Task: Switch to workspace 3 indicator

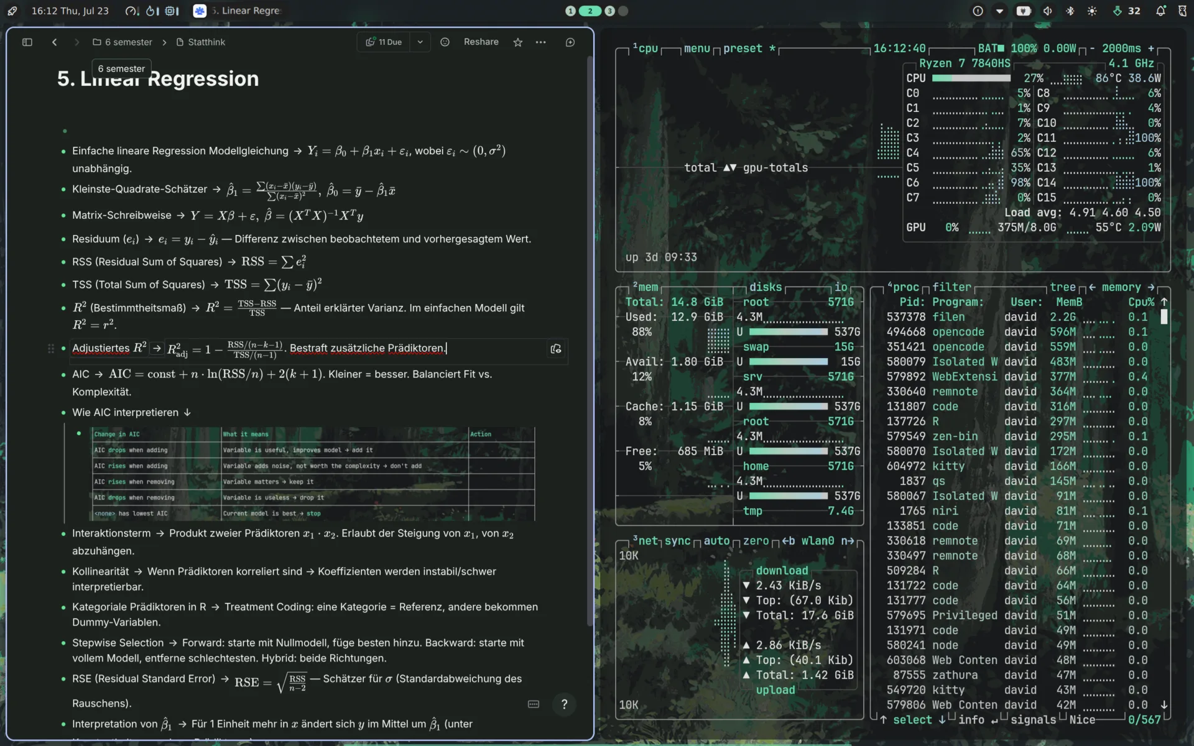Action: 609,11
